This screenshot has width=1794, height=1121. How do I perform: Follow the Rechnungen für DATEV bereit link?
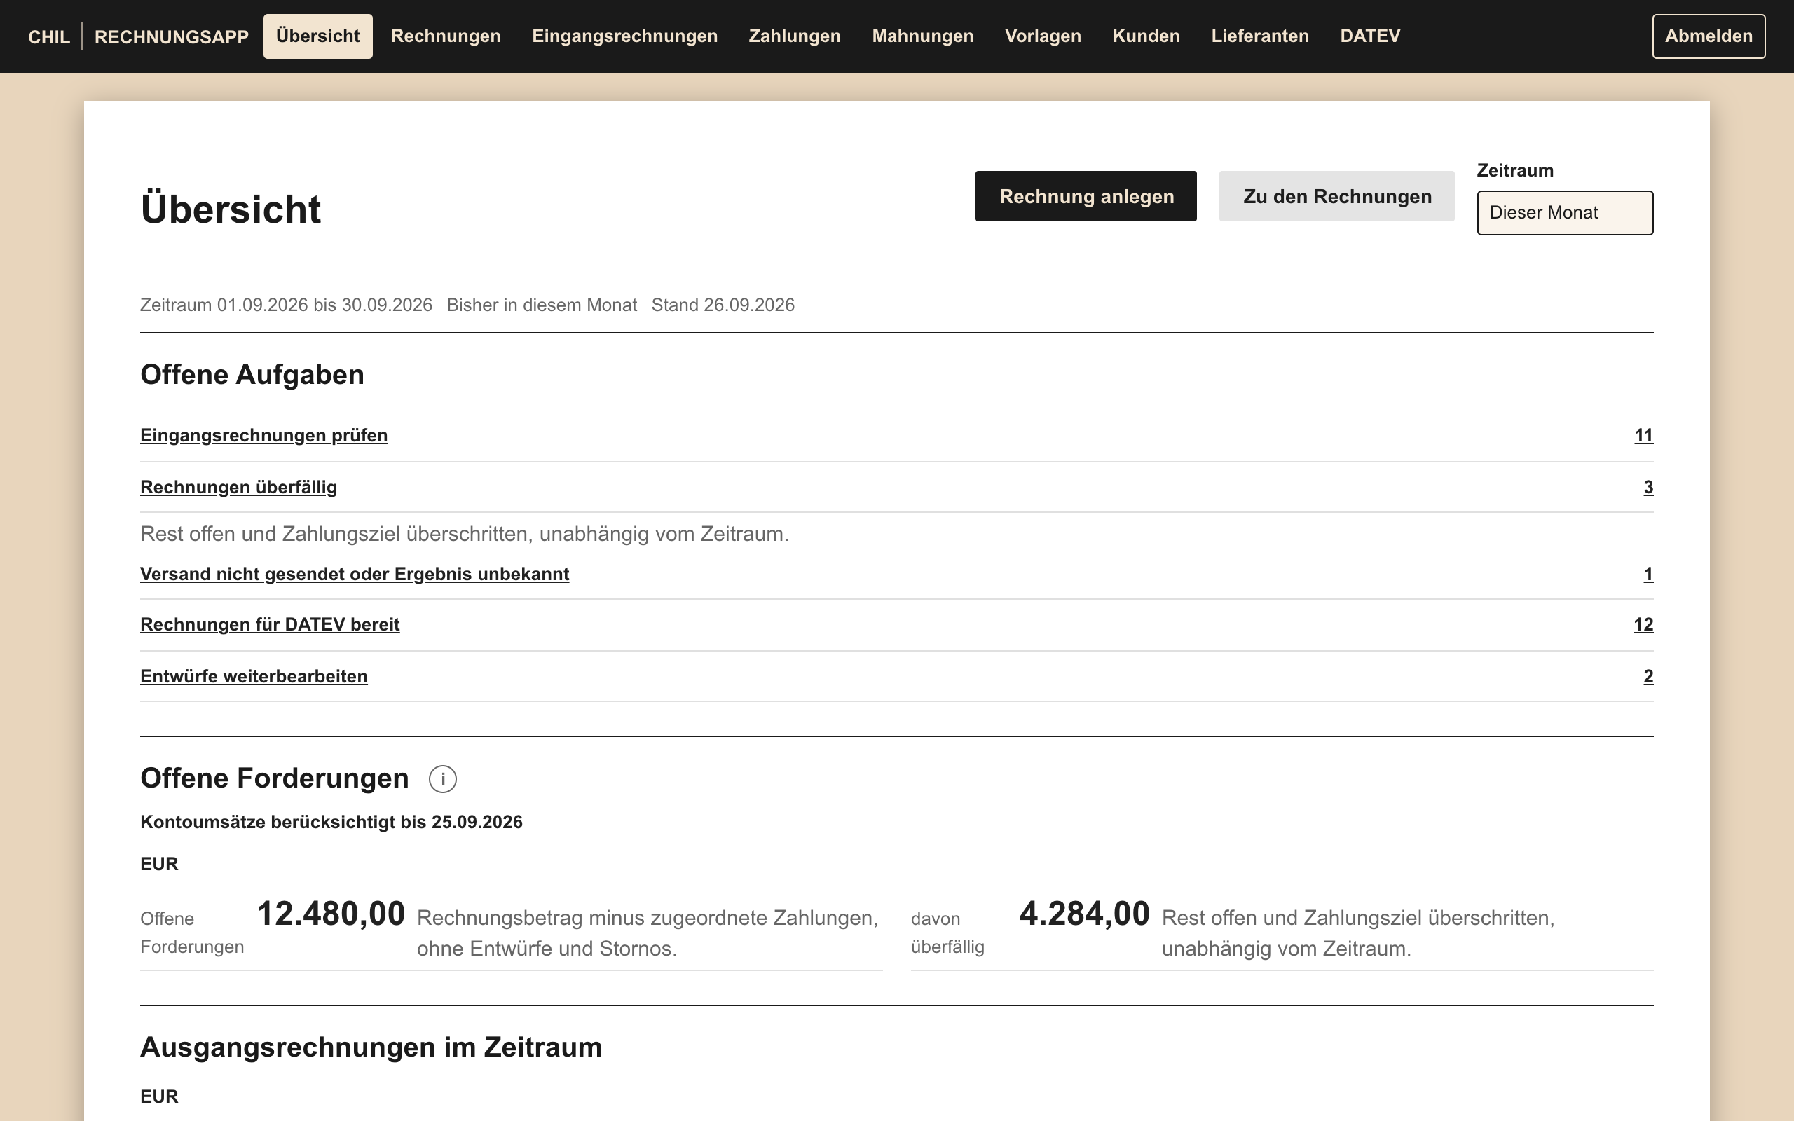point(270,624)
